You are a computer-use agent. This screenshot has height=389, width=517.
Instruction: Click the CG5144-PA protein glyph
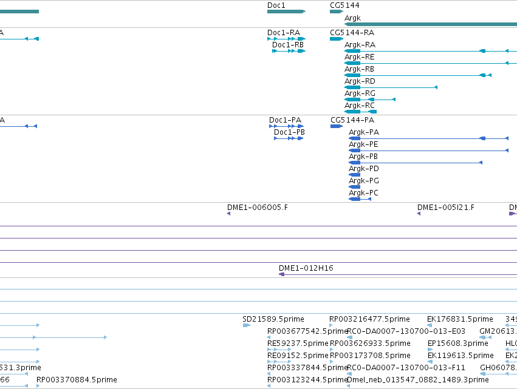click(337, 126)
